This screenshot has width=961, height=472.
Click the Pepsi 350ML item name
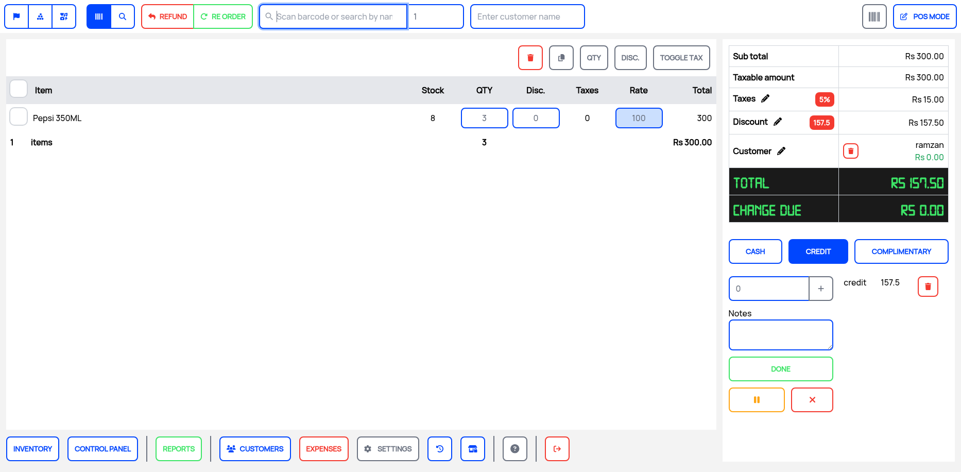[57, 118]
